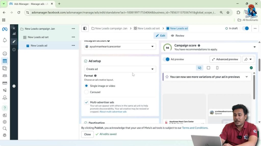Open Billing card icon in sidebar

5,83
